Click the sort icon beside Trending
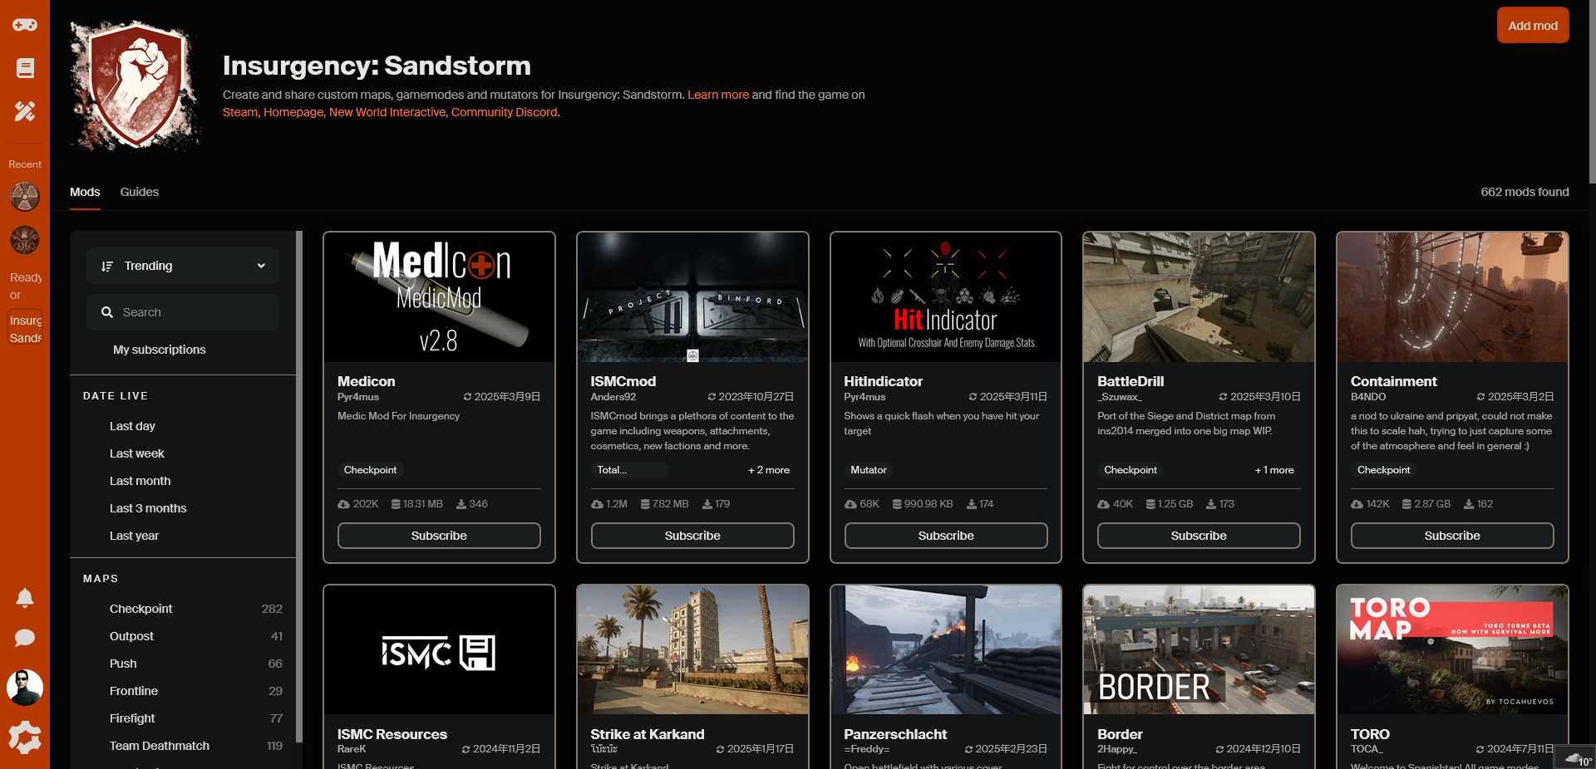This screenshot has width=1596, height=769. point(107,266)
